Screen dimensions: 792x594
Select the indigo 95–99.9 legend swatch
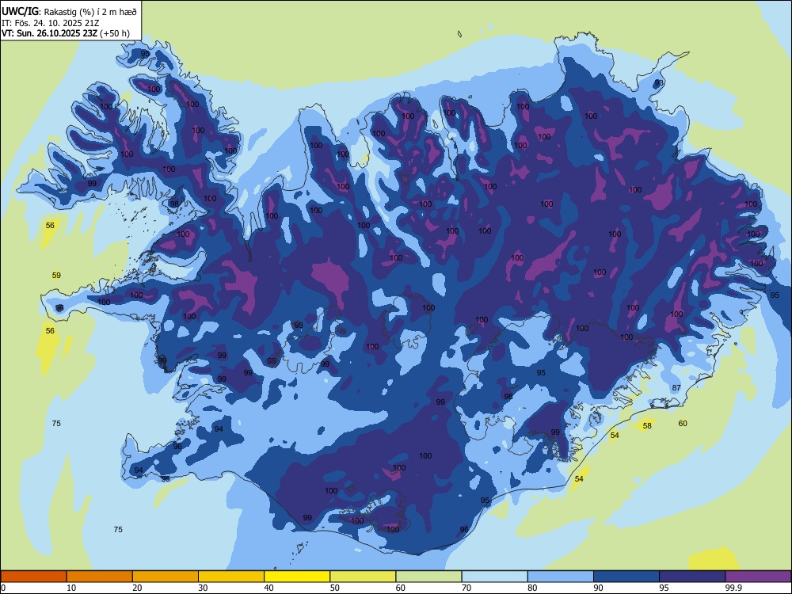(692, 577)
